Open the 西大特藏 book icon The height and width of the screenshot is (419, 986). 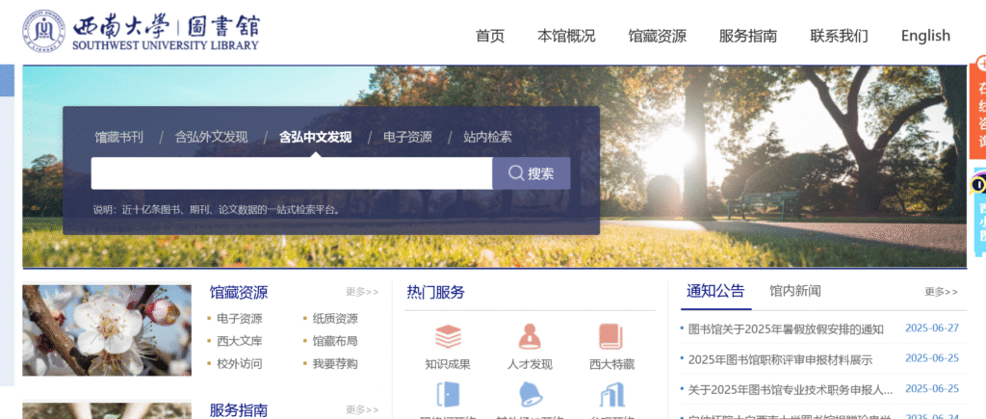click(x=610, y=337)
